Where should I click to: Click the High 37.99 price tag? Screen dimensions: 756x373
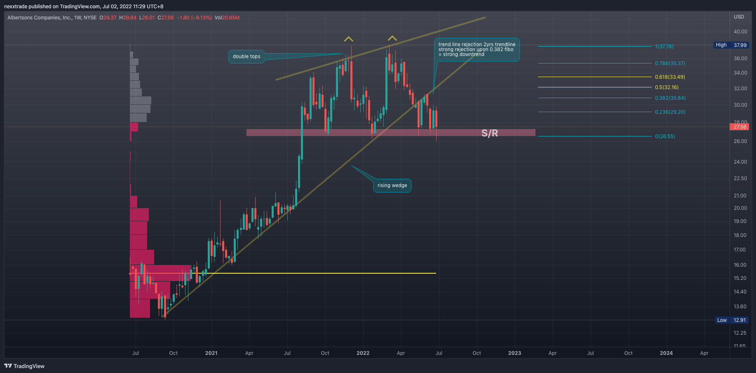pos(731,45)
